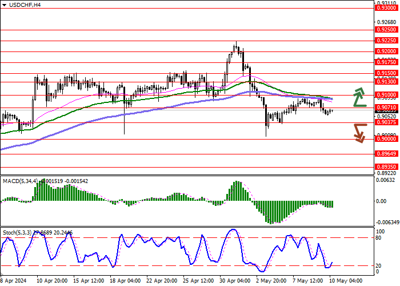Click the 0.00 MACD zero level value
This screenshot has height=286, width=400.
coord(381,201)
